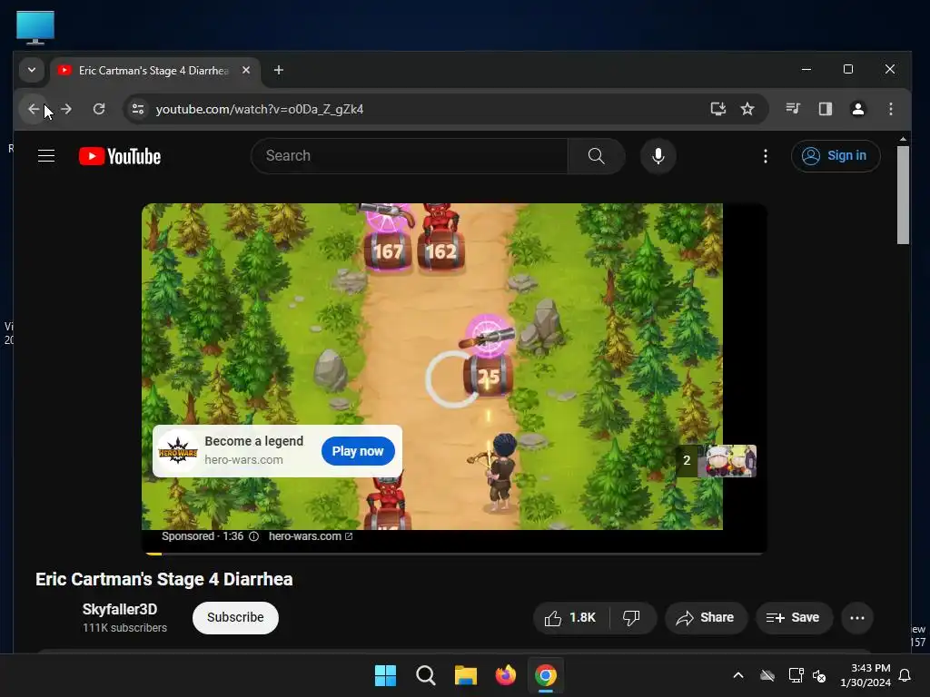Click Hero Wars ad logo
930x697 pixels.
178,452
